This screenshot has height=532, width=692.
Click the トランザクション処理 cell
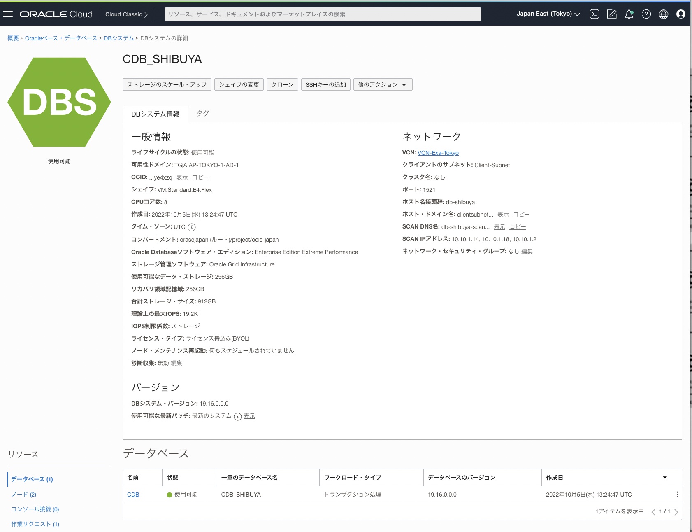353,495
